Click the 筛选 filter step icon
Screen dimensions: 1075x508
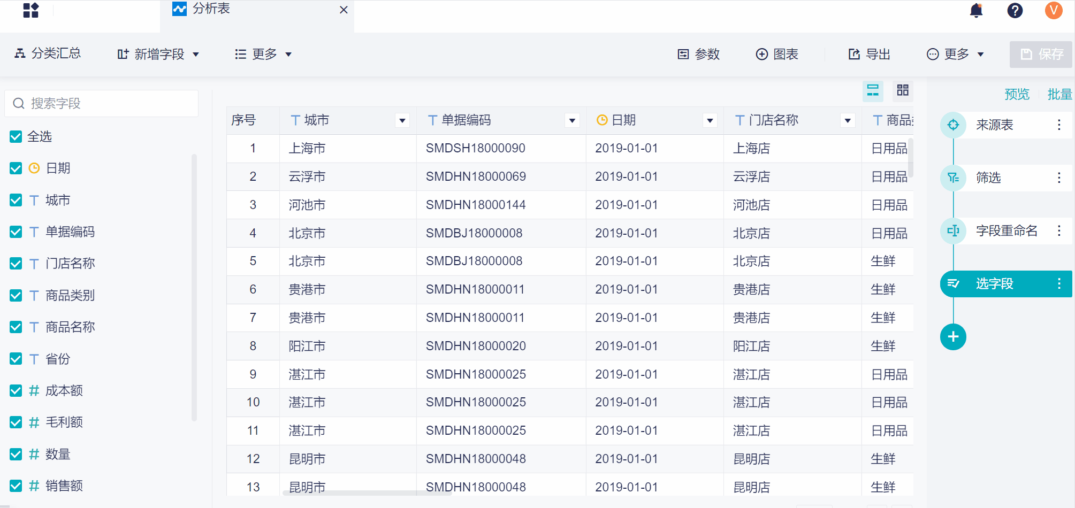coord(953,178)
